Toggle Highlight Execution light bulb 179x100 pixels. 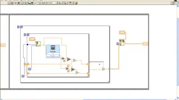pos(22,3)
